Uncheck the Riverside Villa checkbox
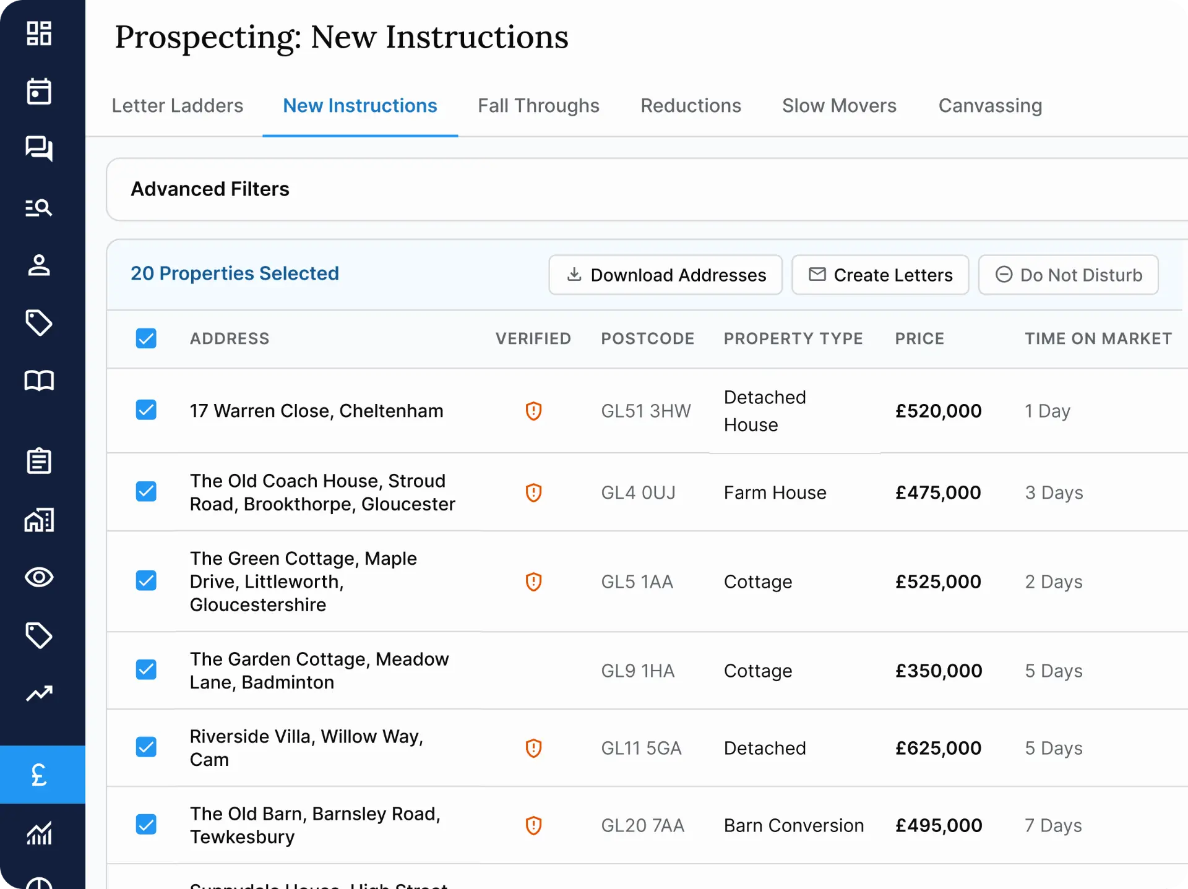The image size is (1188, 889). point(146,747)
